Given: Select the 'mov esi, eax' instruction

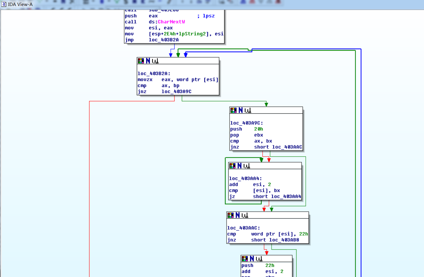Looking at the screenshot, I should [149, 28].
